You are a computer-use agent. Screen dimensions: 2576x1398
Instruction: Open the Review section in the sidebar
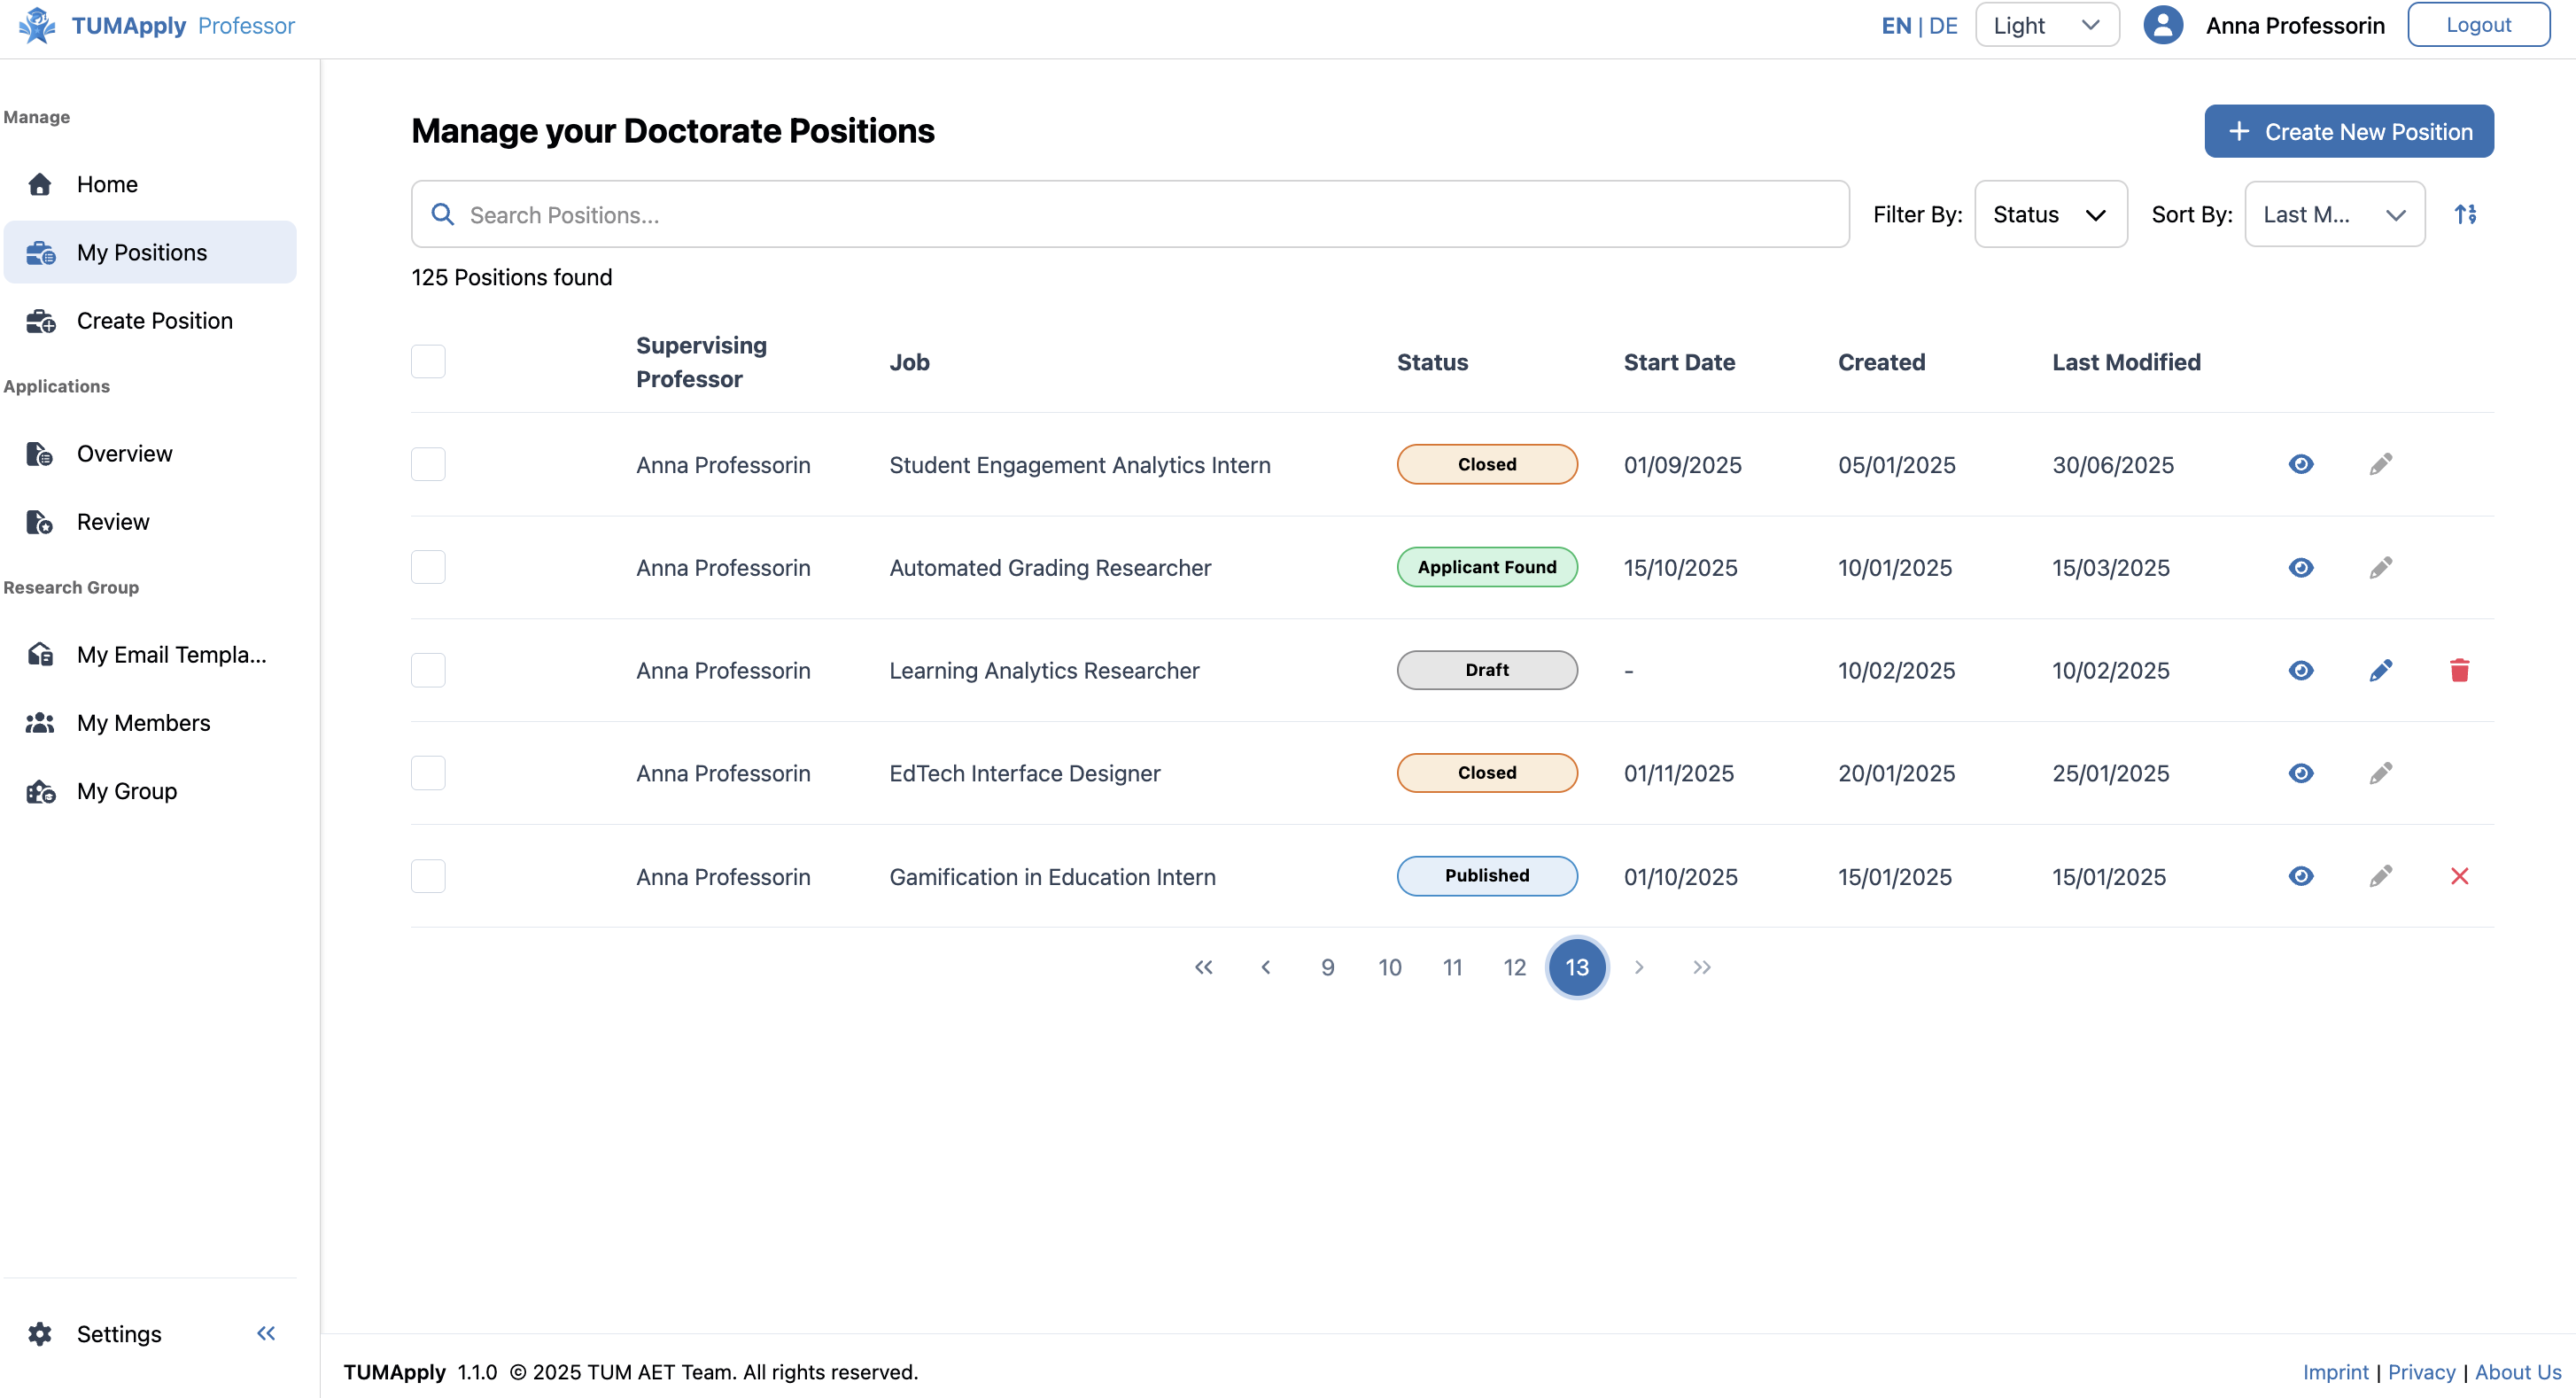coord(113,521)
